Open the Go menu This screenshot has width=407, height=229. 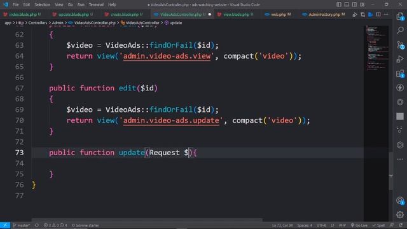tap(71, 4)
